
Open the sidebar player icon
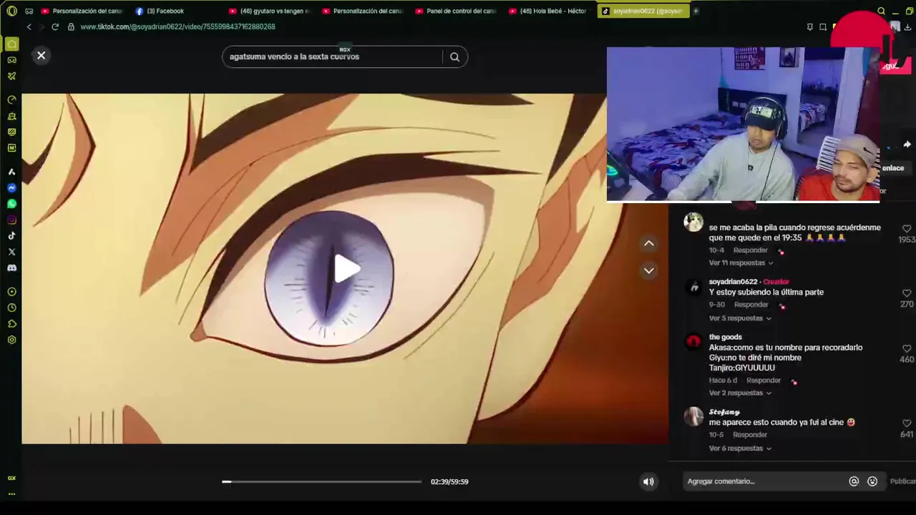(11, 292)
